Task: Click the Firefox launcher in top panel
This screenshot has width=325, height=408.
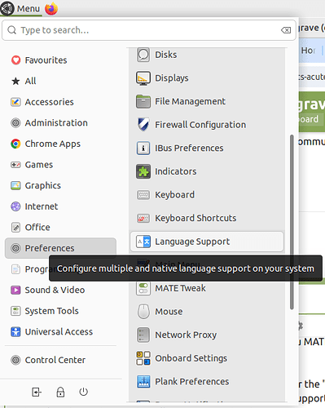Action: click(51, 8)
